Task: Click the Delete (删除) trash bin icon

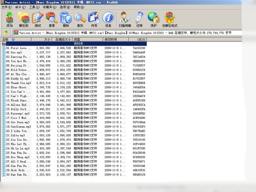Action: pyautogui.click(x=66, y=19)
